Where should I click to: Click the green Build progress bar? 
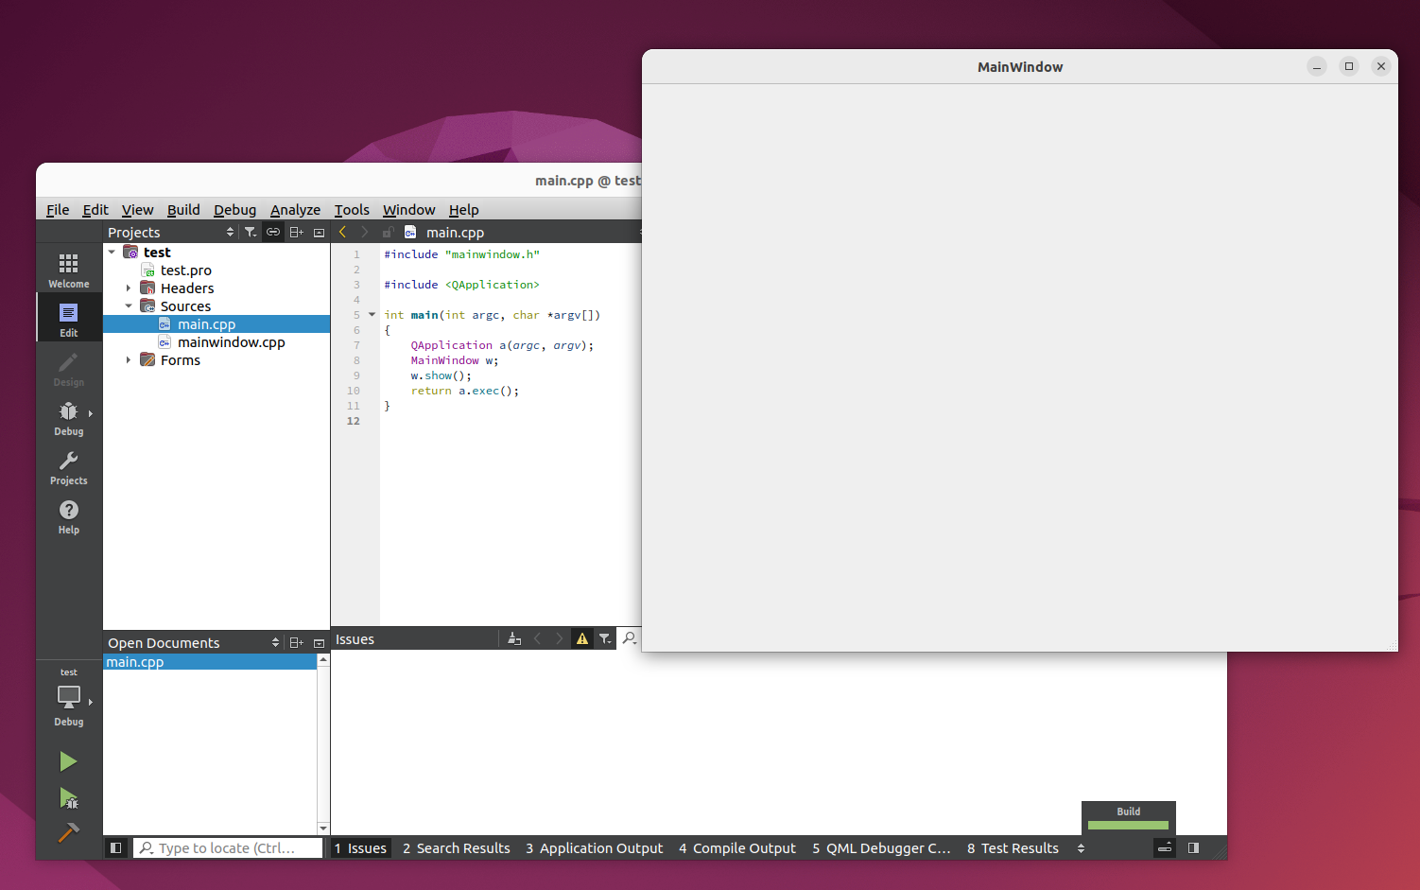point(1128,825)
